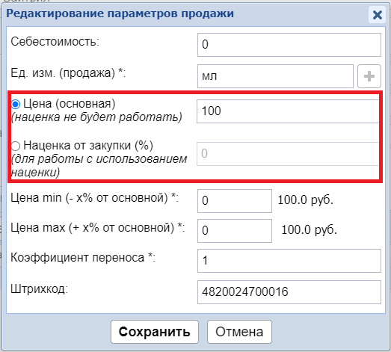Close the sale parameters dialog with X
Screen dimensions: 391x352
(377, 15)
